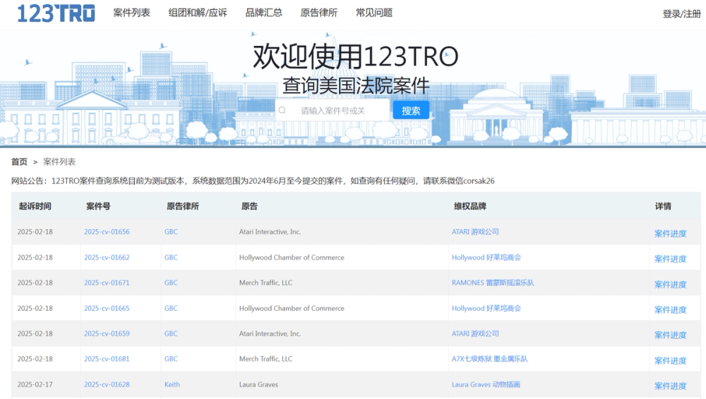
Task: Open case 2025-cv-01671
Action: (107, 283)
